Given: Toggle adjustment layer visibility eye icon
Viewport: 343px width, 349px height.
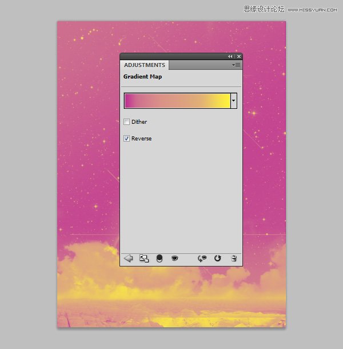Looking at the screenshot, I should (x=175, y=258).
